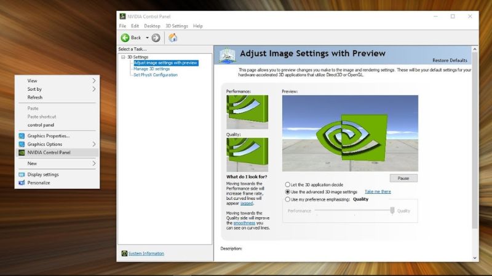Click the Home icon in the toolbar

pos(173,37)
